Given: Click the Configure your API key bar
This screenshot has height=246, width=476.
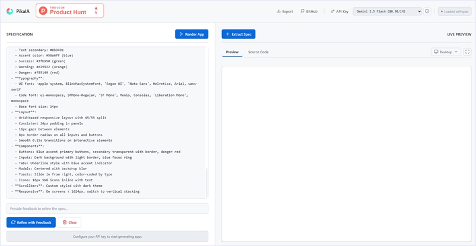Looking at the screenshot, I should pyautogui.click(x=107, y=237).
